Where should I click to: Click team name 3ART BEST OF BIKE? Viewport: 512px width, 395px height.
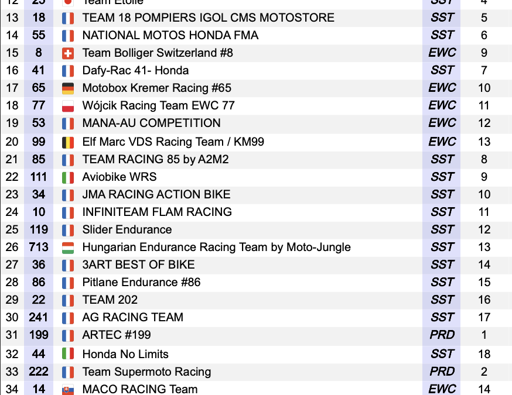coord(138,265)
